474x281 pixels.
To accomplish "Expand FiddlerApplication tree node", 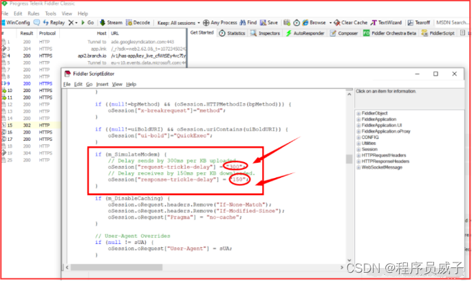I will [x=358, y=120].
